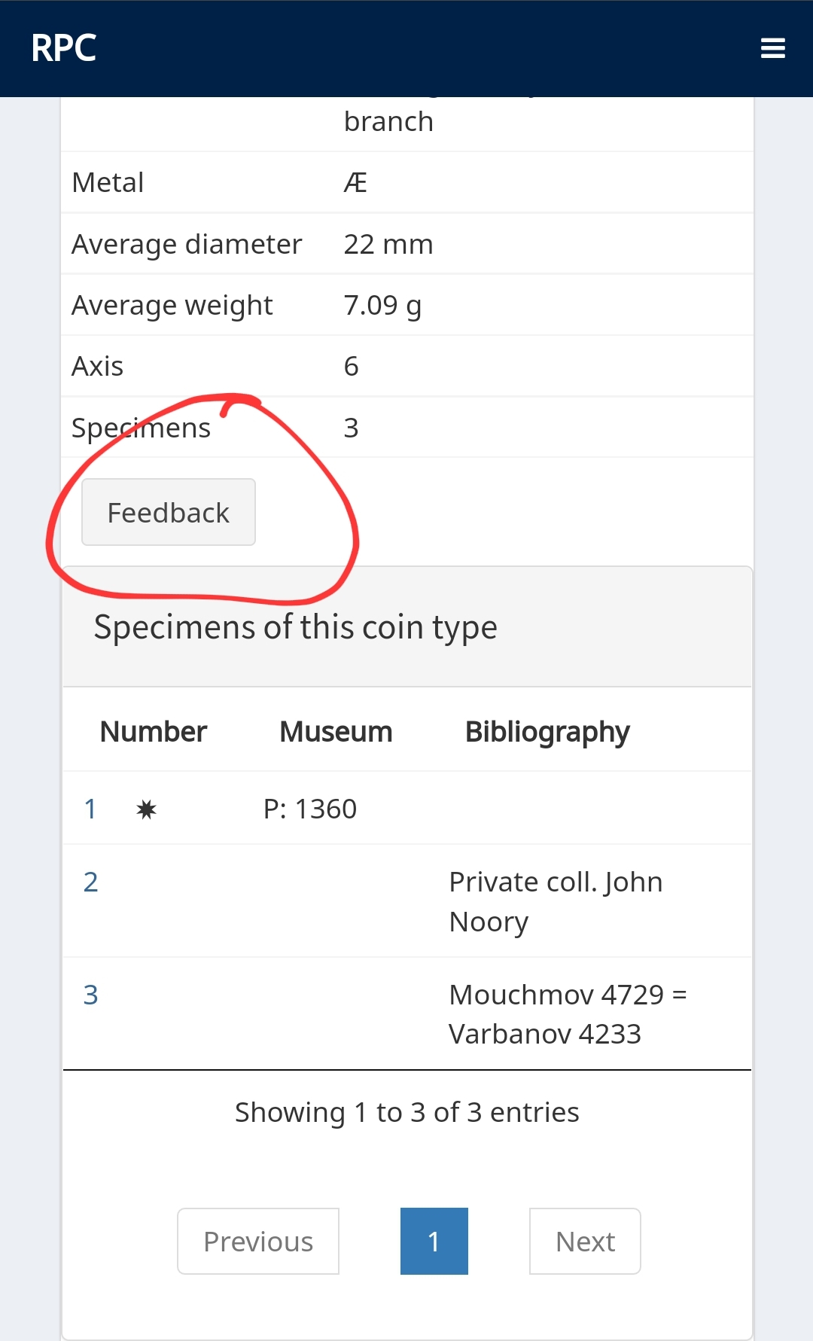The width and height of the screenshot is (813, 1341).
Task: Sort table by Number column
Action: tap(153, 732)
